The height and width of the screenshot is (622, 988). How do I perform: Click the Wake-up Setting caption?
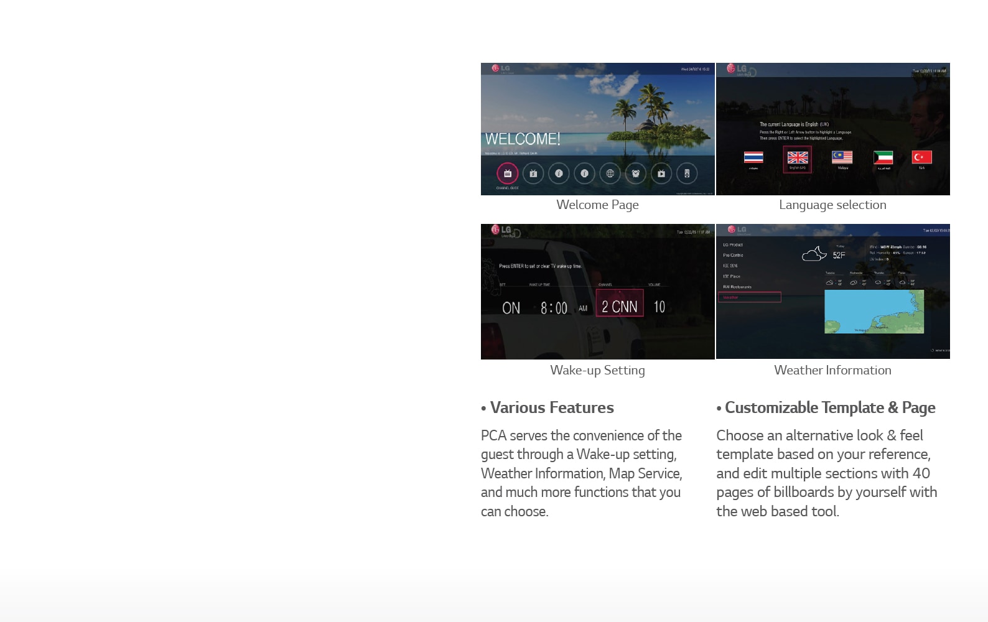pos(597,370)
